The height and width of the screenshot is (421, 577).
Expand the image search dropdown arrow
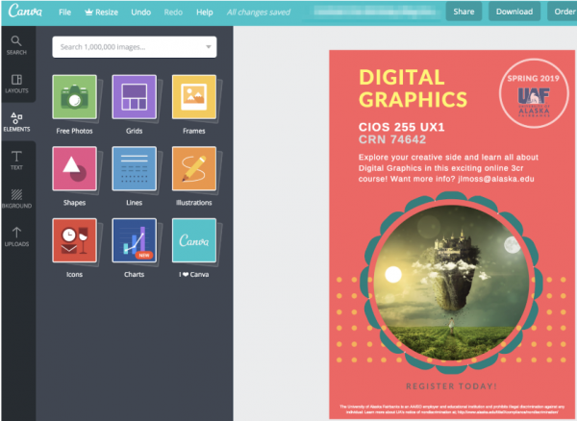210,46
